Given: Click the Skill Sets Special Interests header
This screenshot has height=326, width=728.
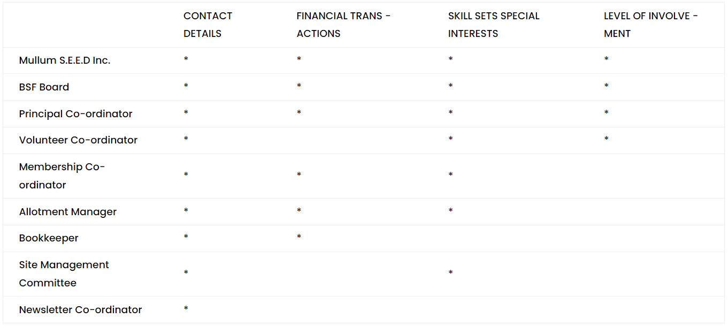Looking at the screenshot, I should tap(494, 25).
